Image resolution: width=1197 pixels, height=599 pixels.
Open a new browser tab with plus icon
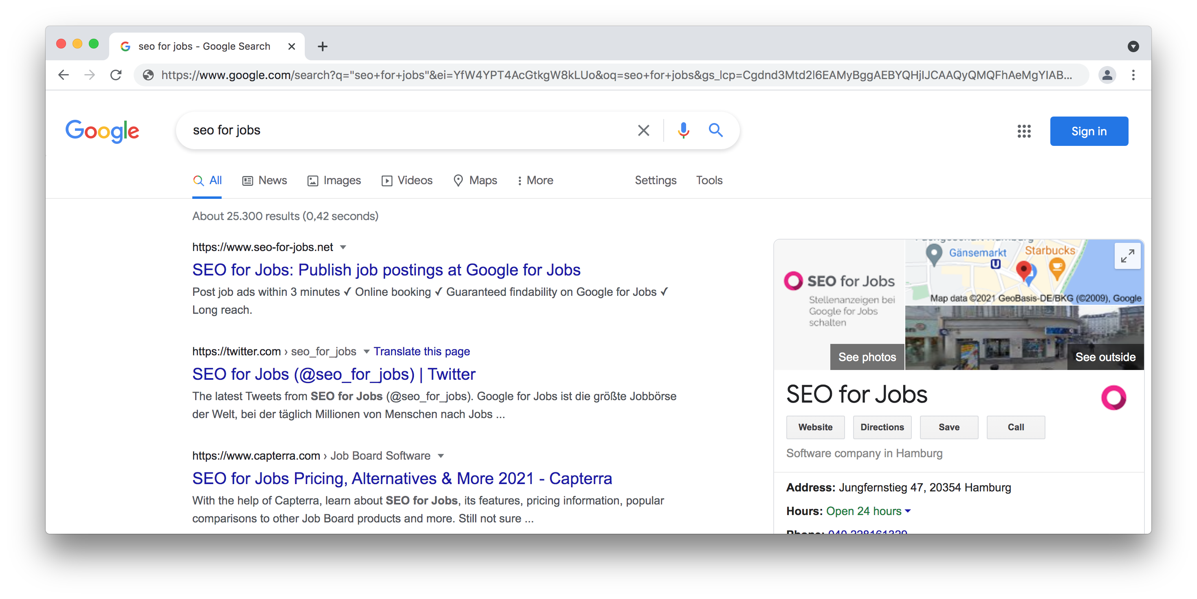[323, 46]
